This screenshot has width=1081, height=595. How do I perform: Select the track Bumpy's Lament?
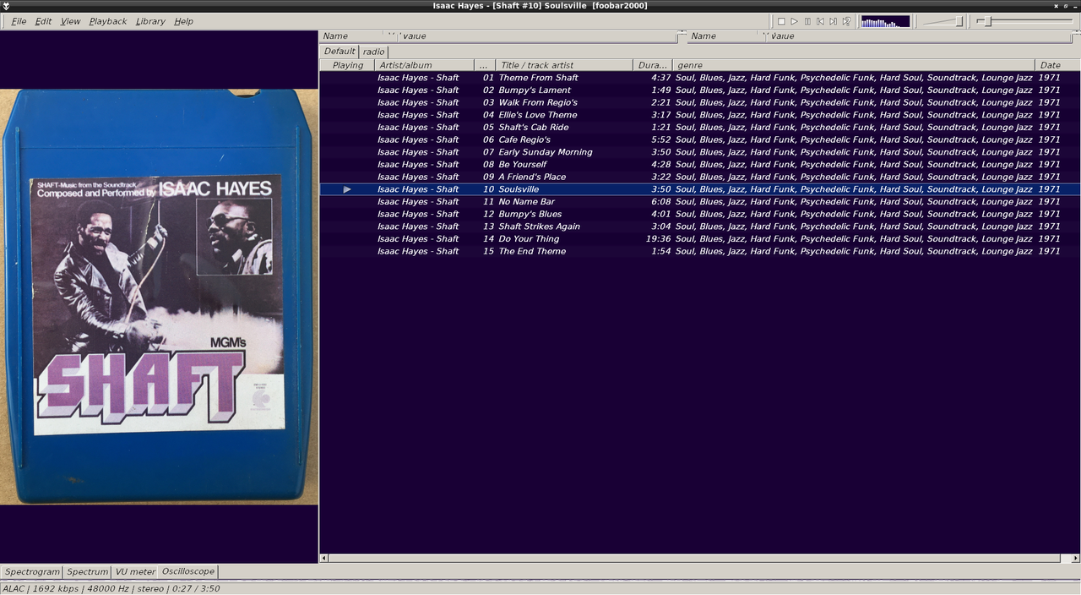tap(700, 90)
